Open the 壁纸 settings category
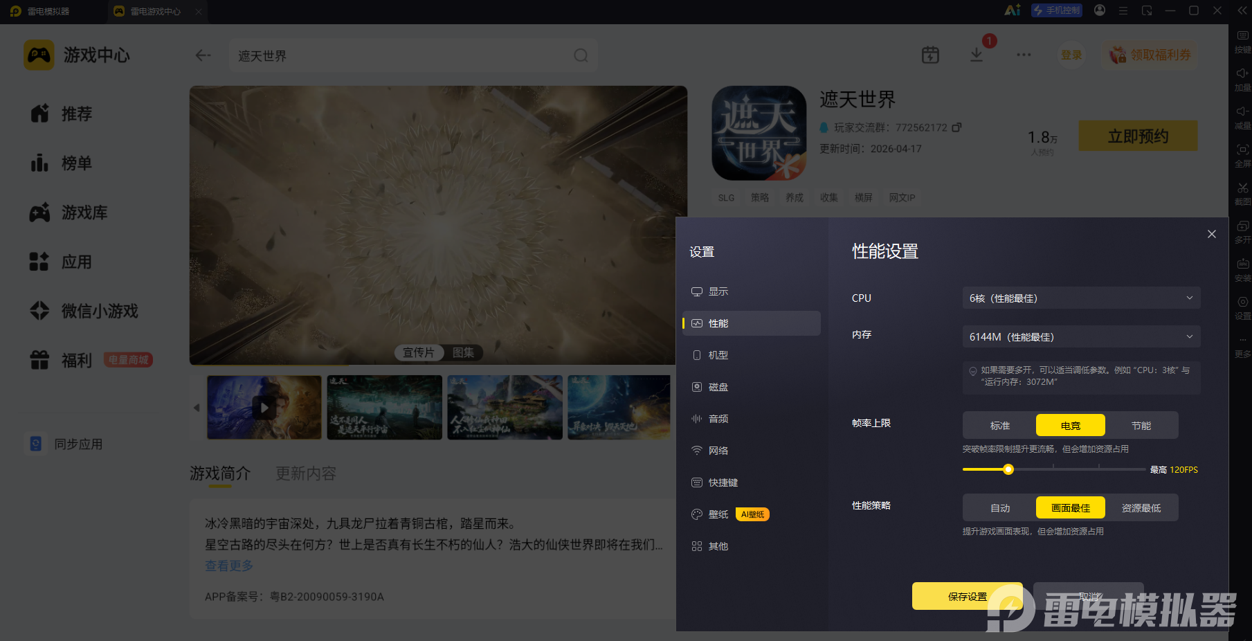1252x641 pixels. tap(752, 514)
